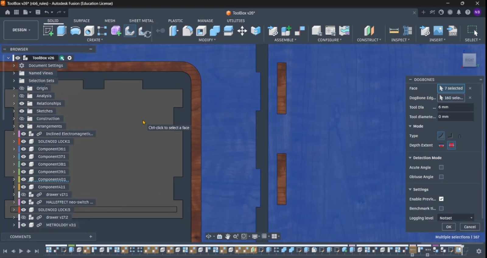487x258 pixels.
Task: Go to Home icon in top bar
Action: pyautogui.click(x=8, y=12)
